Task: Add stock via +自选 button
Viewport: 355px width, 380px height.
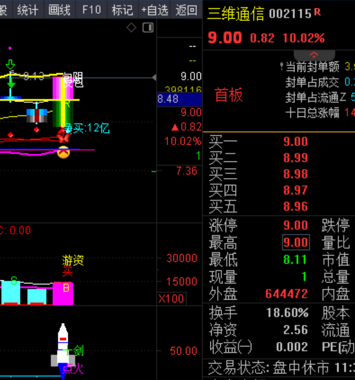Action: coord(155,10)
